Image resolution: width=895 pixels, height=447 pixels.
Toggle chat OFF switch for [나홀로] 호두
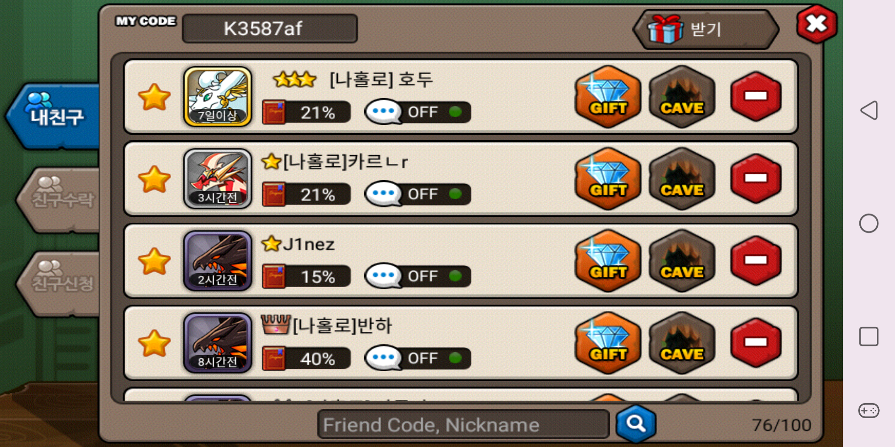tap(418, 112)
